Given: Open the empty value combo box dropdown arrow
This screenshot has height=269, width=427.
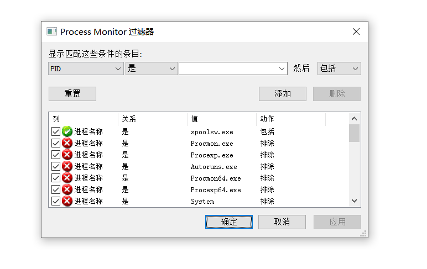Looking at the screenshot, I should coord(282,69).
